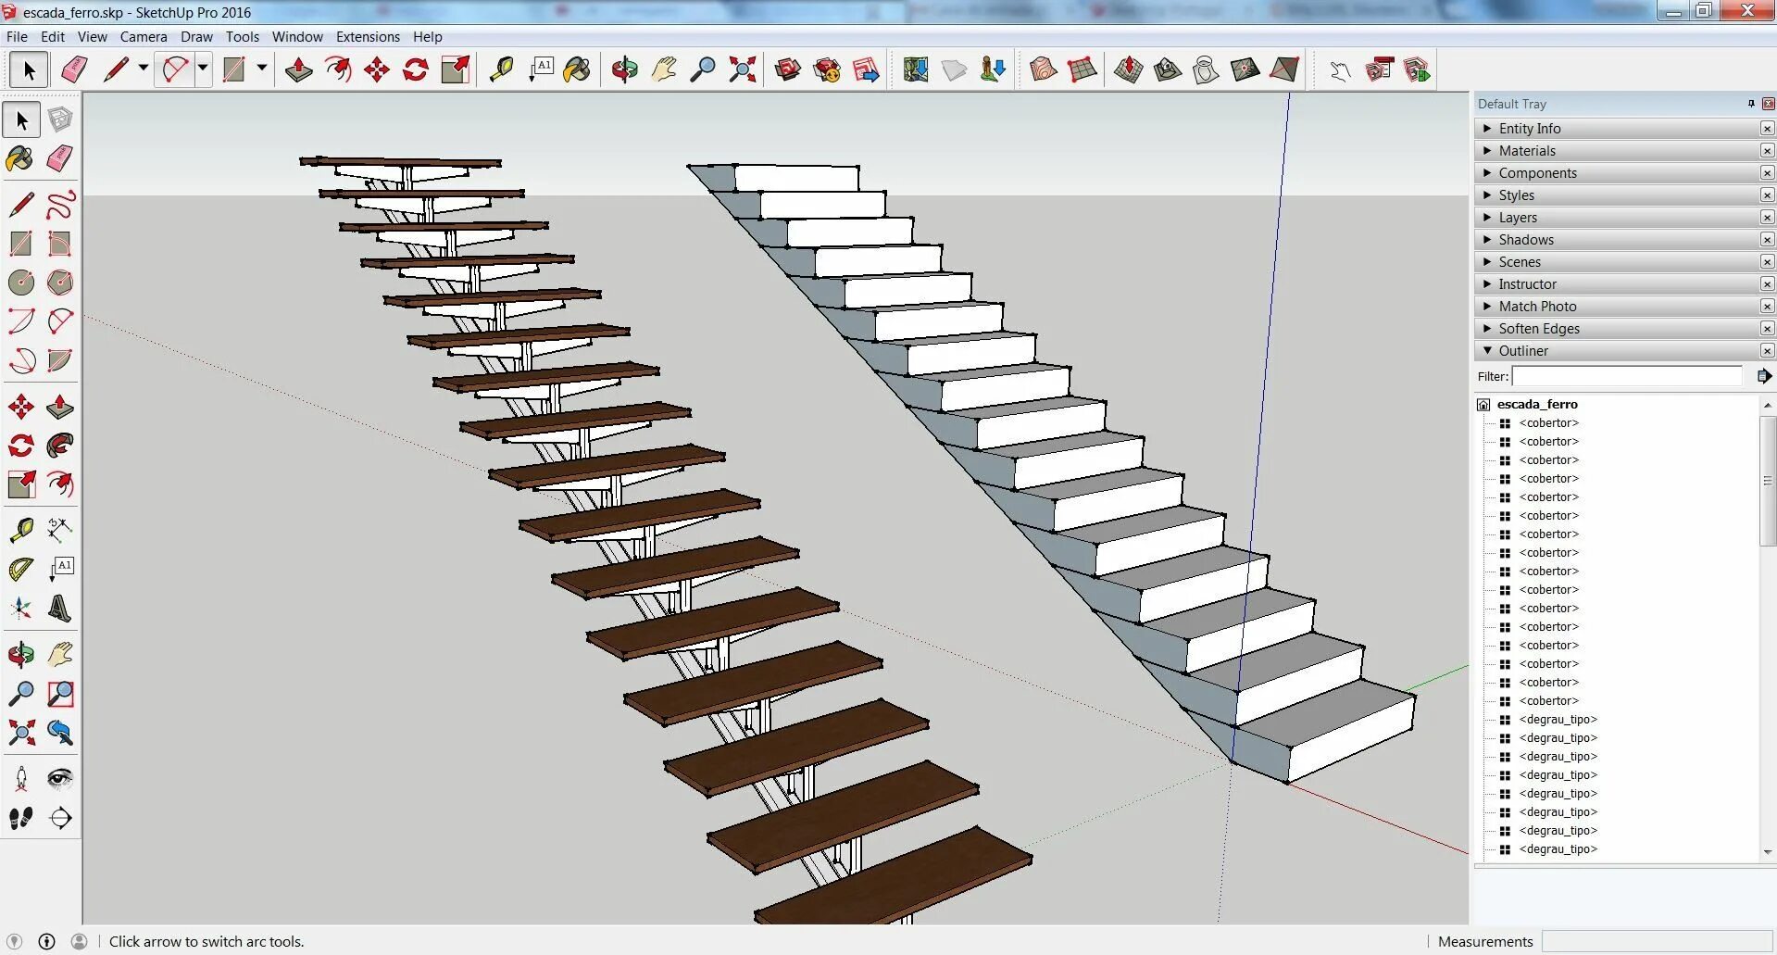Select the Tape Measure tool in left toolbar
1777x955 pixels.
[x=20, y=530]
